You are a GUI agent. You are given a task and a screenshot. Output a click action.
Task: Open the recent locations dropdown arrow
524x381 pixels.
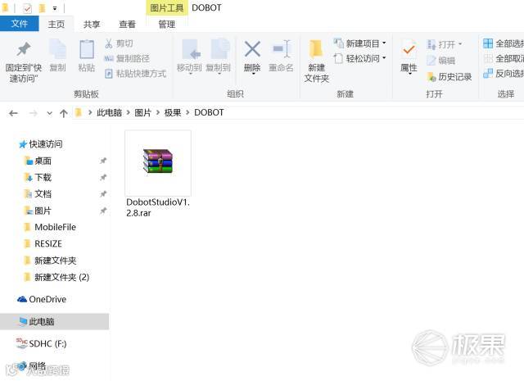click(49, 113)
